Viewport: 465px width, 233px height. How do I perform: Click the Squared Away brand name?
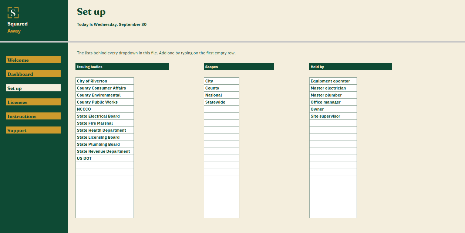pyautogui.click(x=17, y=27)
